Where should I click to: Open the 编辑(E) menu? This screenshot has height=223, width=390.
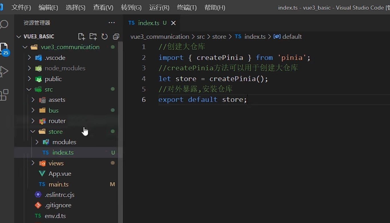click(48, 7)
